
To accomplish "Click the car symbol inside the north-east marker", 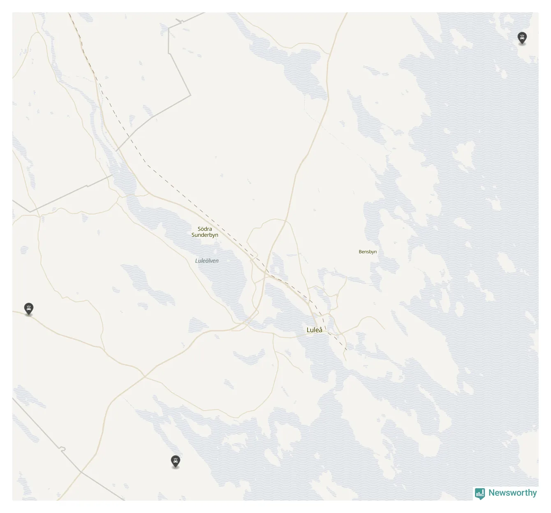I will click(x=522, y=37).
